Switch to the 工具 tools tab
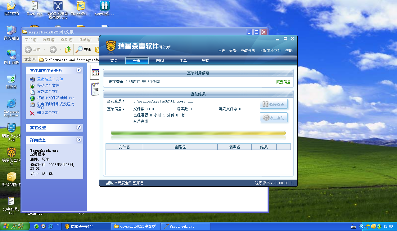 (x=183, y=61)
